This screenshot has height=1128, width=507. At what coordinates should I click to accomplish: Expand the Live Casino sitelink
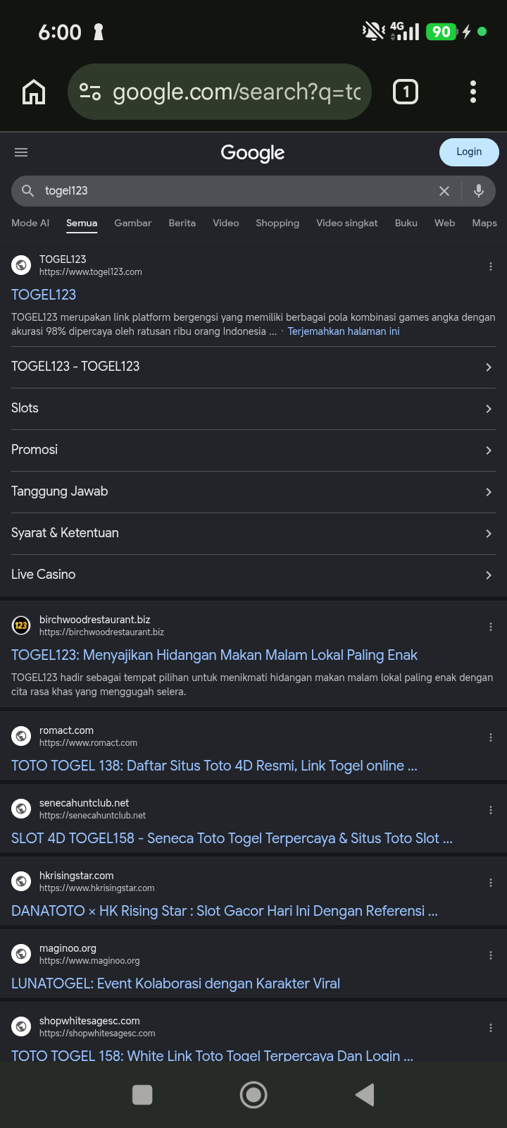[254, 575]
